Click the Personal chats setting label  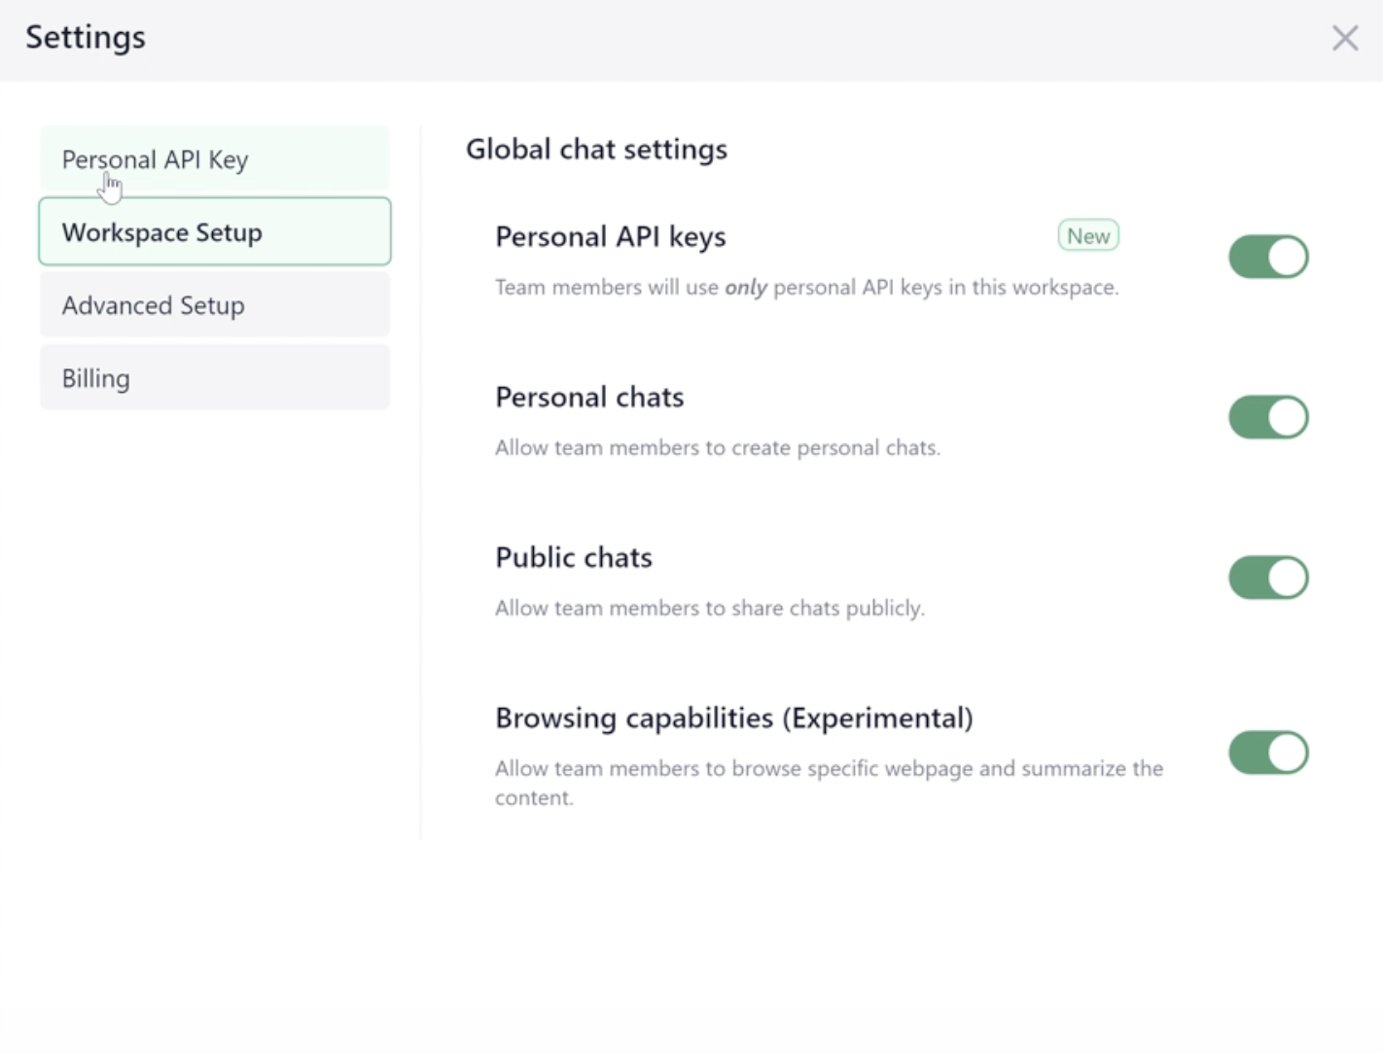(589, 397)
